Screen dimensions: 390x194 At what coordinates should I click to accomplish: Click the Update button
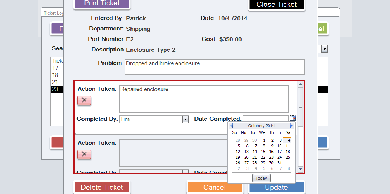(x=276, y=187)
